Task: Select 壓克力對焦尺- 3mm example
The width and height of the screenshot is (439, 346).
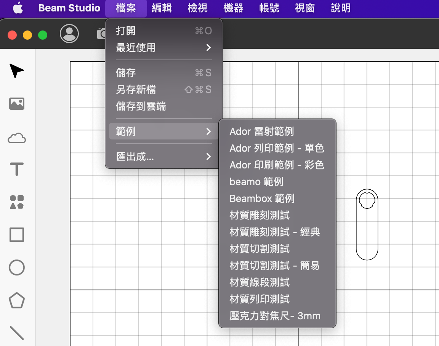Action: [x=277, y=316]
